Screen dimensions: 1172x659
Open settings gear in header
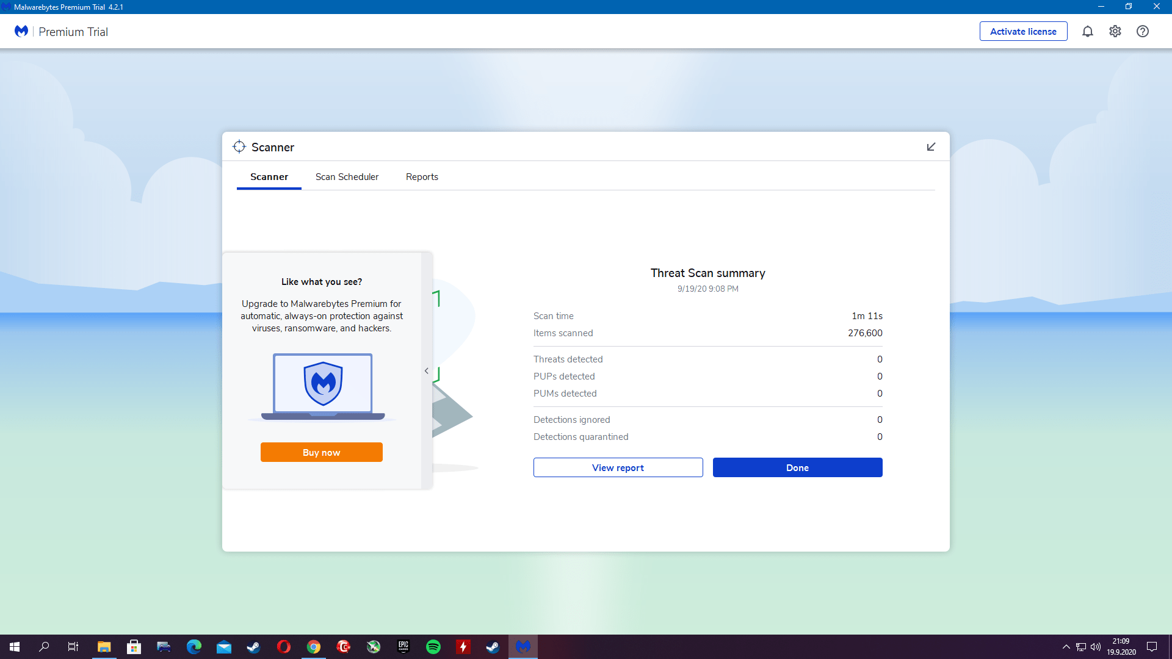(1115, 32)
